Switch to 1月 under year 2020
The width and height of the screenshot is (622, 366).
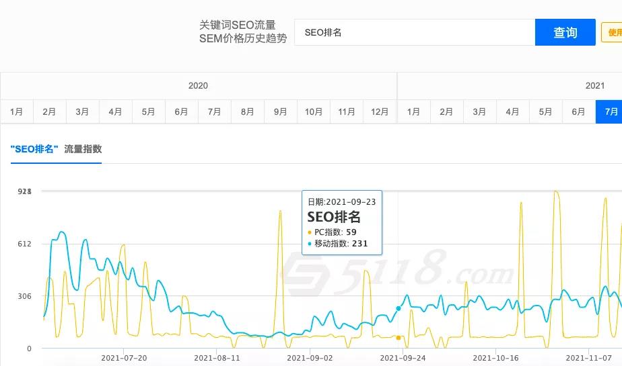[x=17, y=111]
